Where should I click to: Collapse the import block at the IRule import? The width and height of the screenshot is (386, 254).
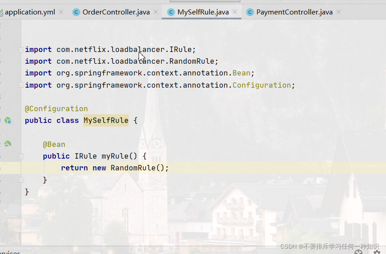(x=21, y=50)
